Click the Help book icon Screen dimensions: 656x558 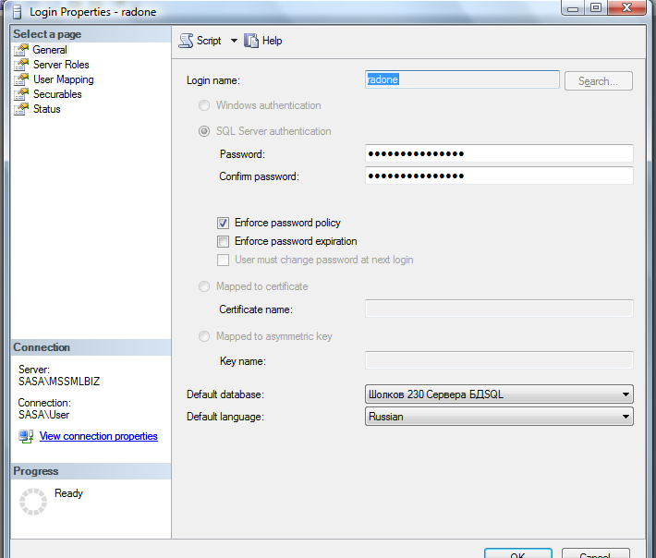click(251, 41)
